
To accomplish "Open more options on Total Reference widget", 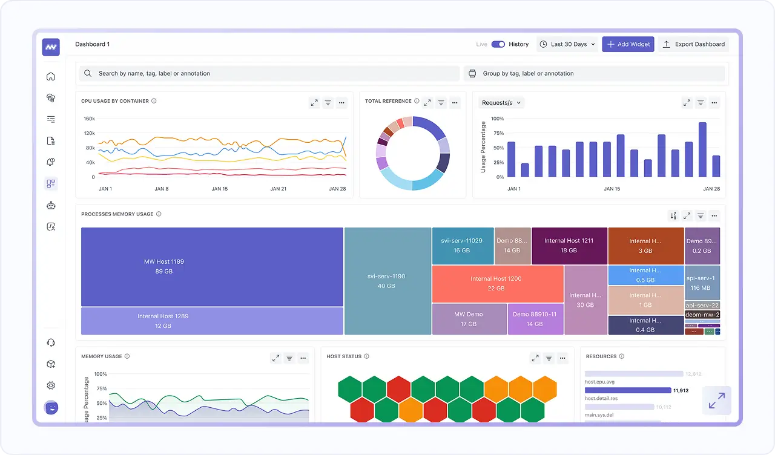I will pyautogui.click(x=455, y=103).
